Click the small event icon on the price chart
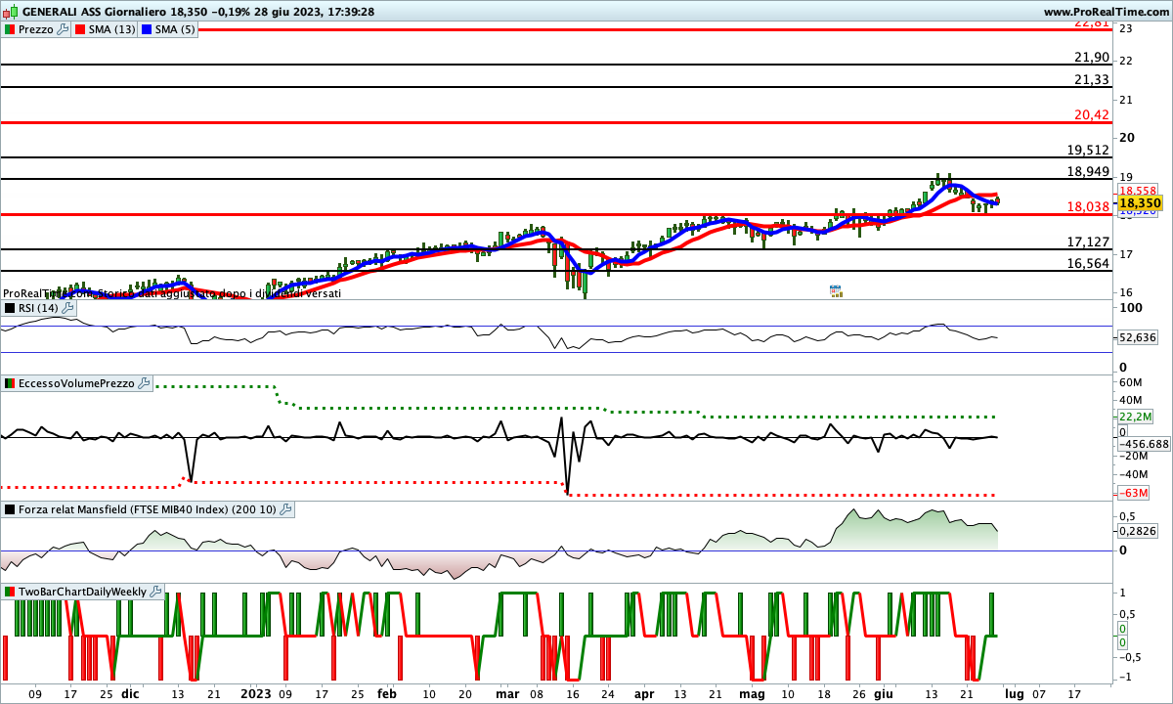Image resolution: width=1173 pixels, height=704 pixels. point(836,290)
